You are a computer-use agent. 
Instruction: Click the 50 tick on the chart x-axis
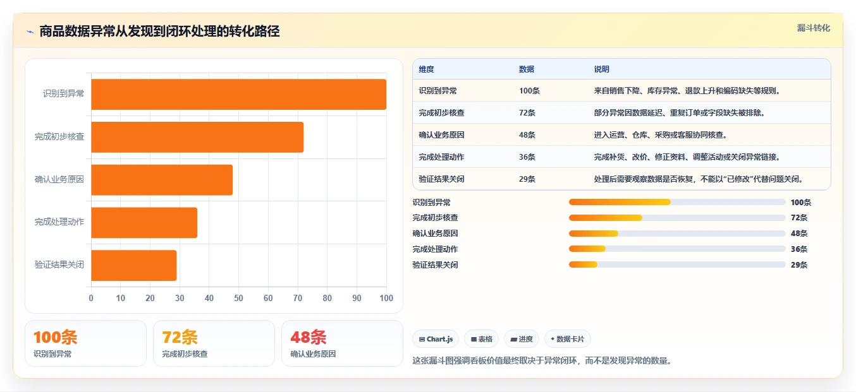pyautogui.click(x=238, y=299)
